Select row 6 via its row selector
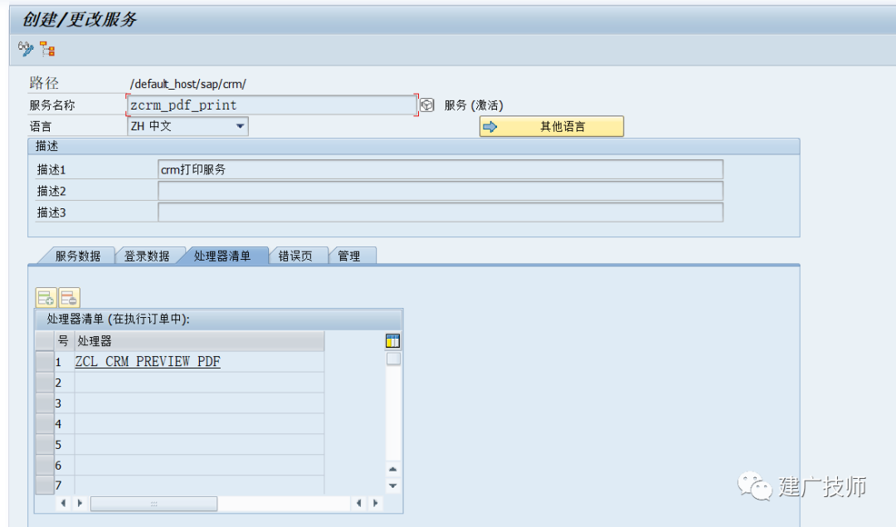This screenshot has height=527, width=896. [x=45, y=465]
